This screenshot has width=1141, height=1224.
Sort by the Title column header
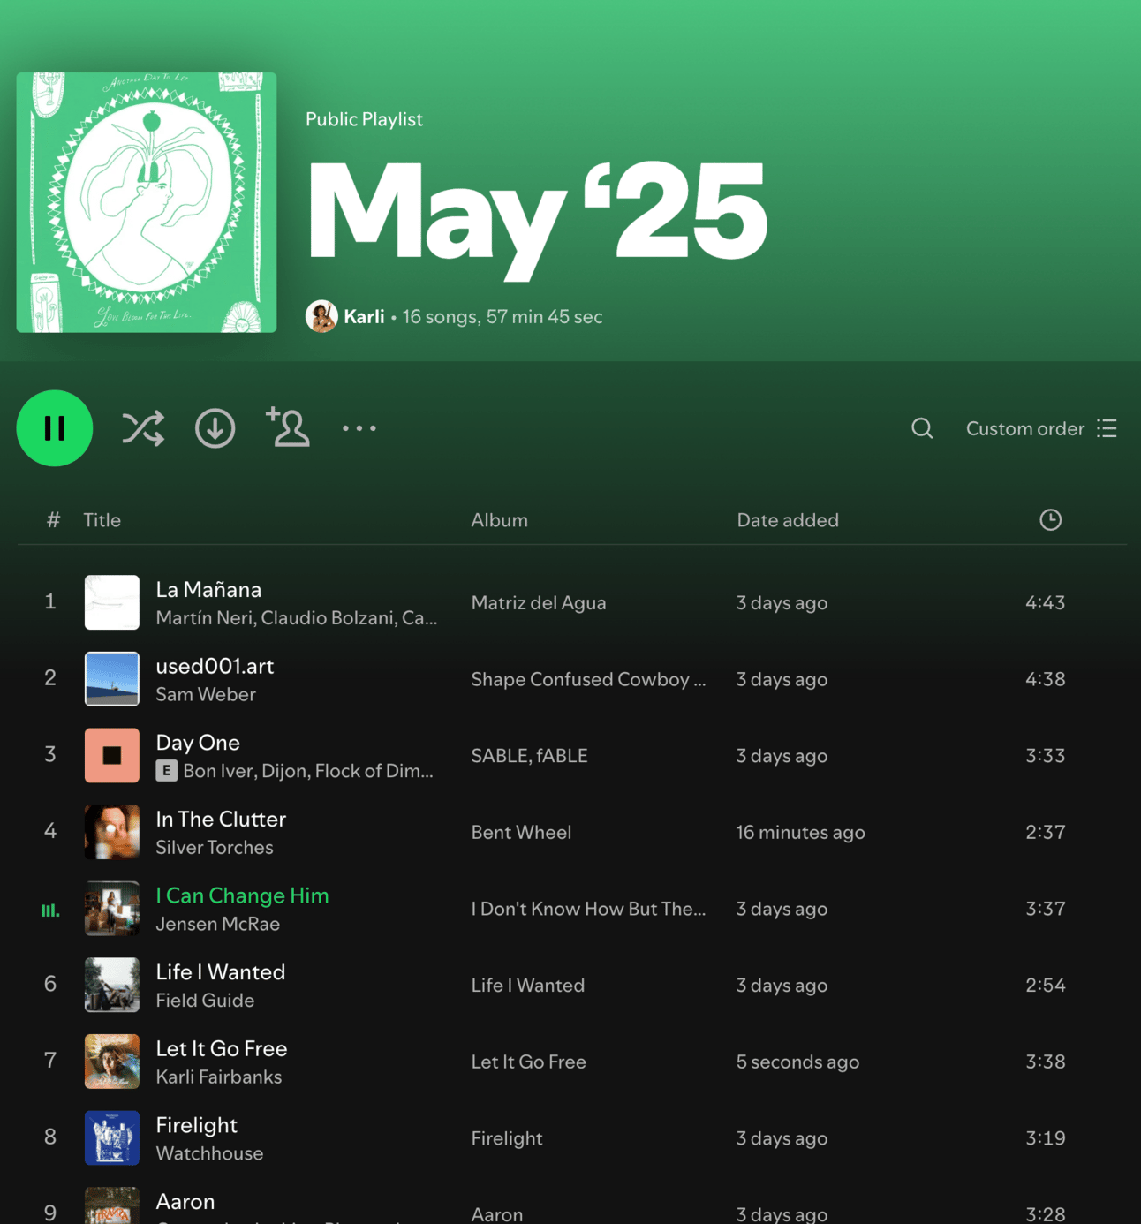[102, 520]
